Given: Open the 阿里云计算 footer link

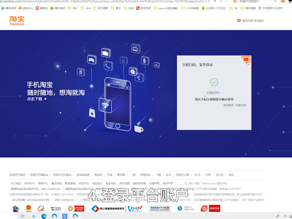Looking at the screenshot, I should pyautogui.click(x=183, y=175).
